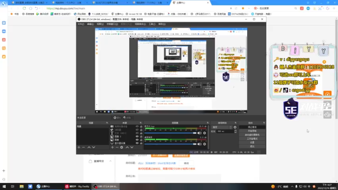This screenshot has height=190, width=338.
Task: Select the 场景 item in scenes list
Action: point(93,126)
